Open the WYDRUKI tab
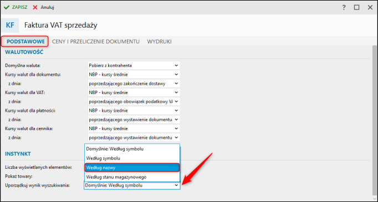The width and height of the screenshot is (378, 202). 160,42
